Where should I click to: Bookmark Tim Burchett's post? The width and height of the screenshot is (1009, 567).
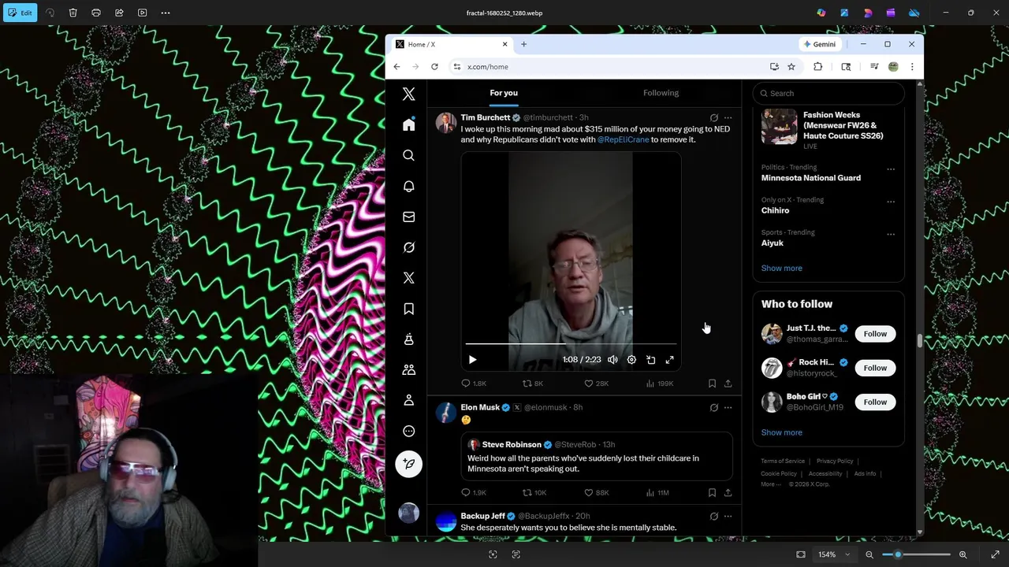coord(712,384)
